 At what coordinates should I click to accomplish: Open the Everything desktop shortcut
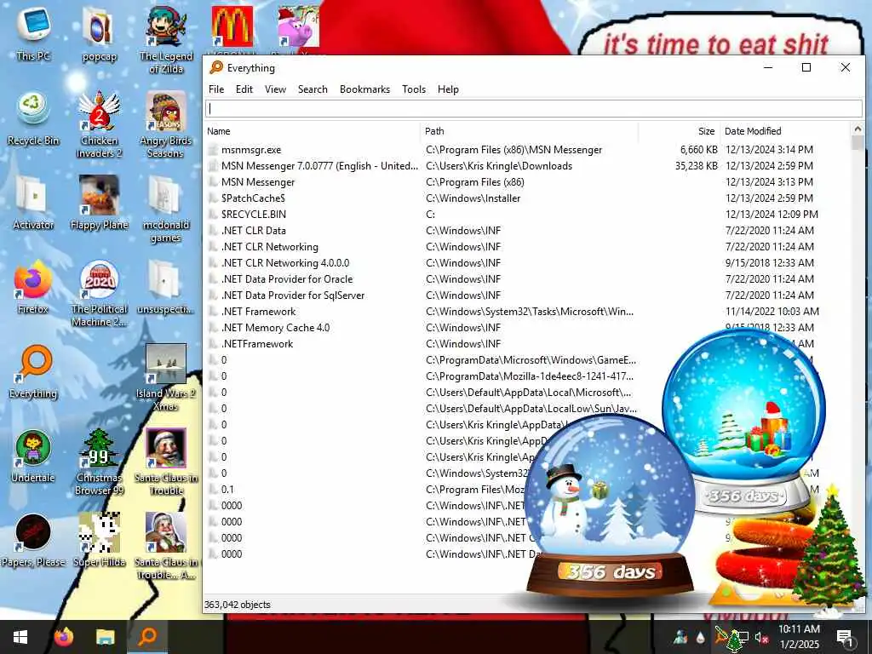33,371
